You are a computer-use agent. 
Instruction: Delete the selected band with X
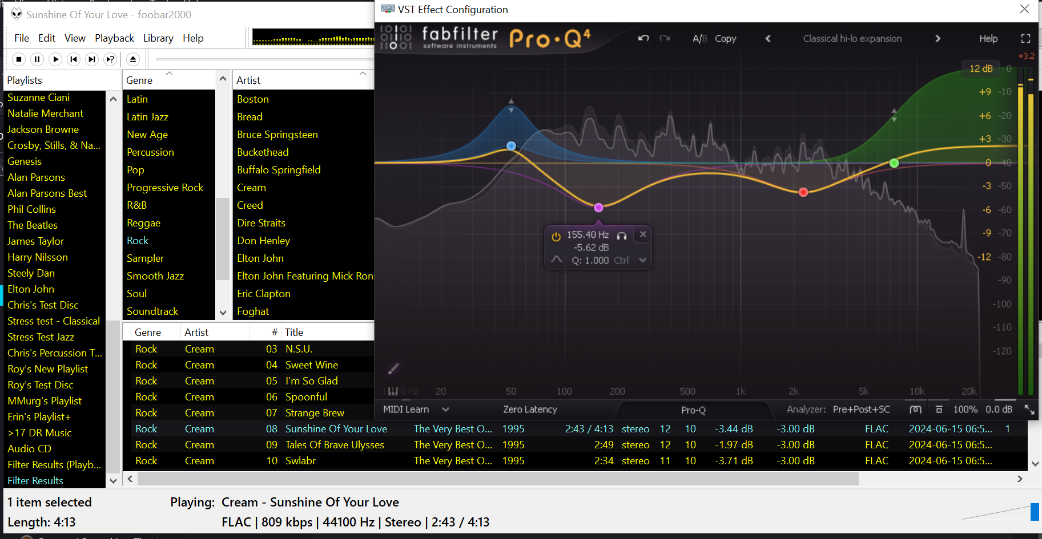pos(643,234)
